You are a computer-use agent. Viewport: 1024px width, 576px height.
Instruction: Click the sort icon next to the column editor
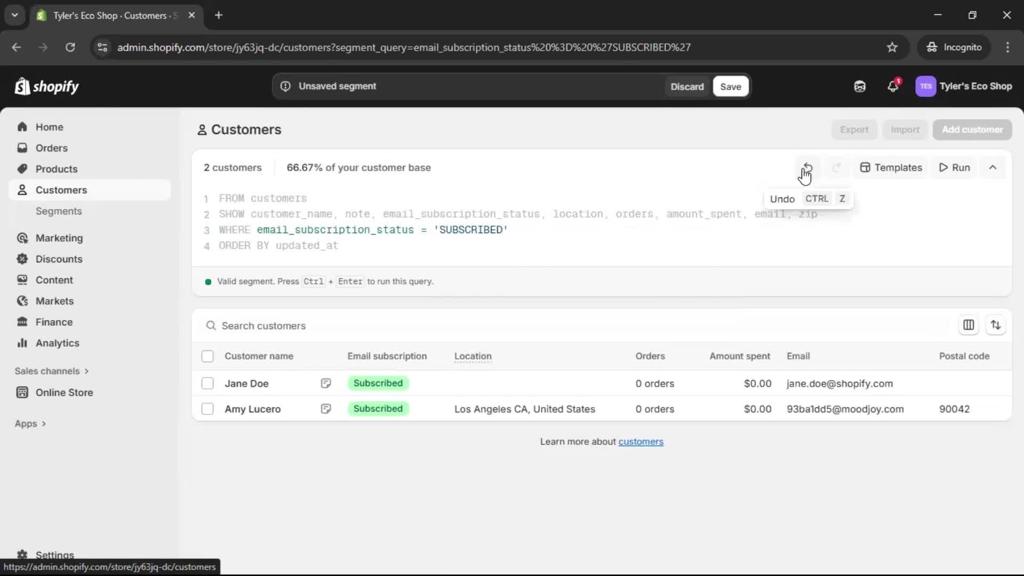(996, 325)
